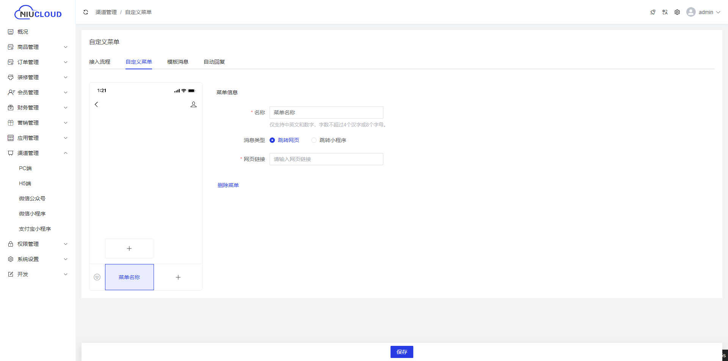Viewport: 728px width, 361px height.
Task: Select the 跳转网页 radio option
Action: pyautogui.click(x=272, y=140)
